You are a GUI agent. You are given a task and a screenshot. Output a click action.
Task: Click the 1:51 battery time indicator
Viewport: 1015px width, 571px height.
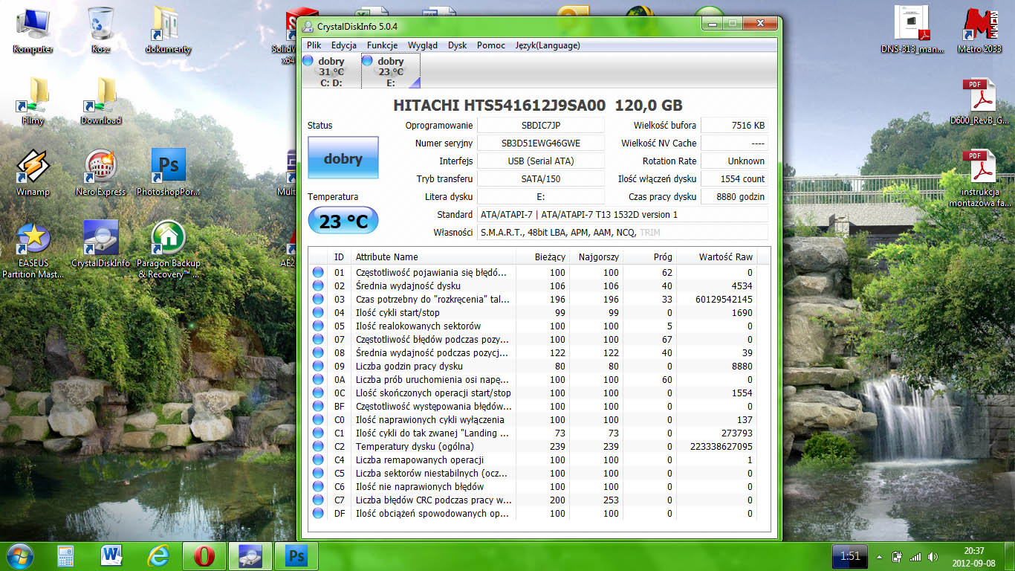pos(850,556)
